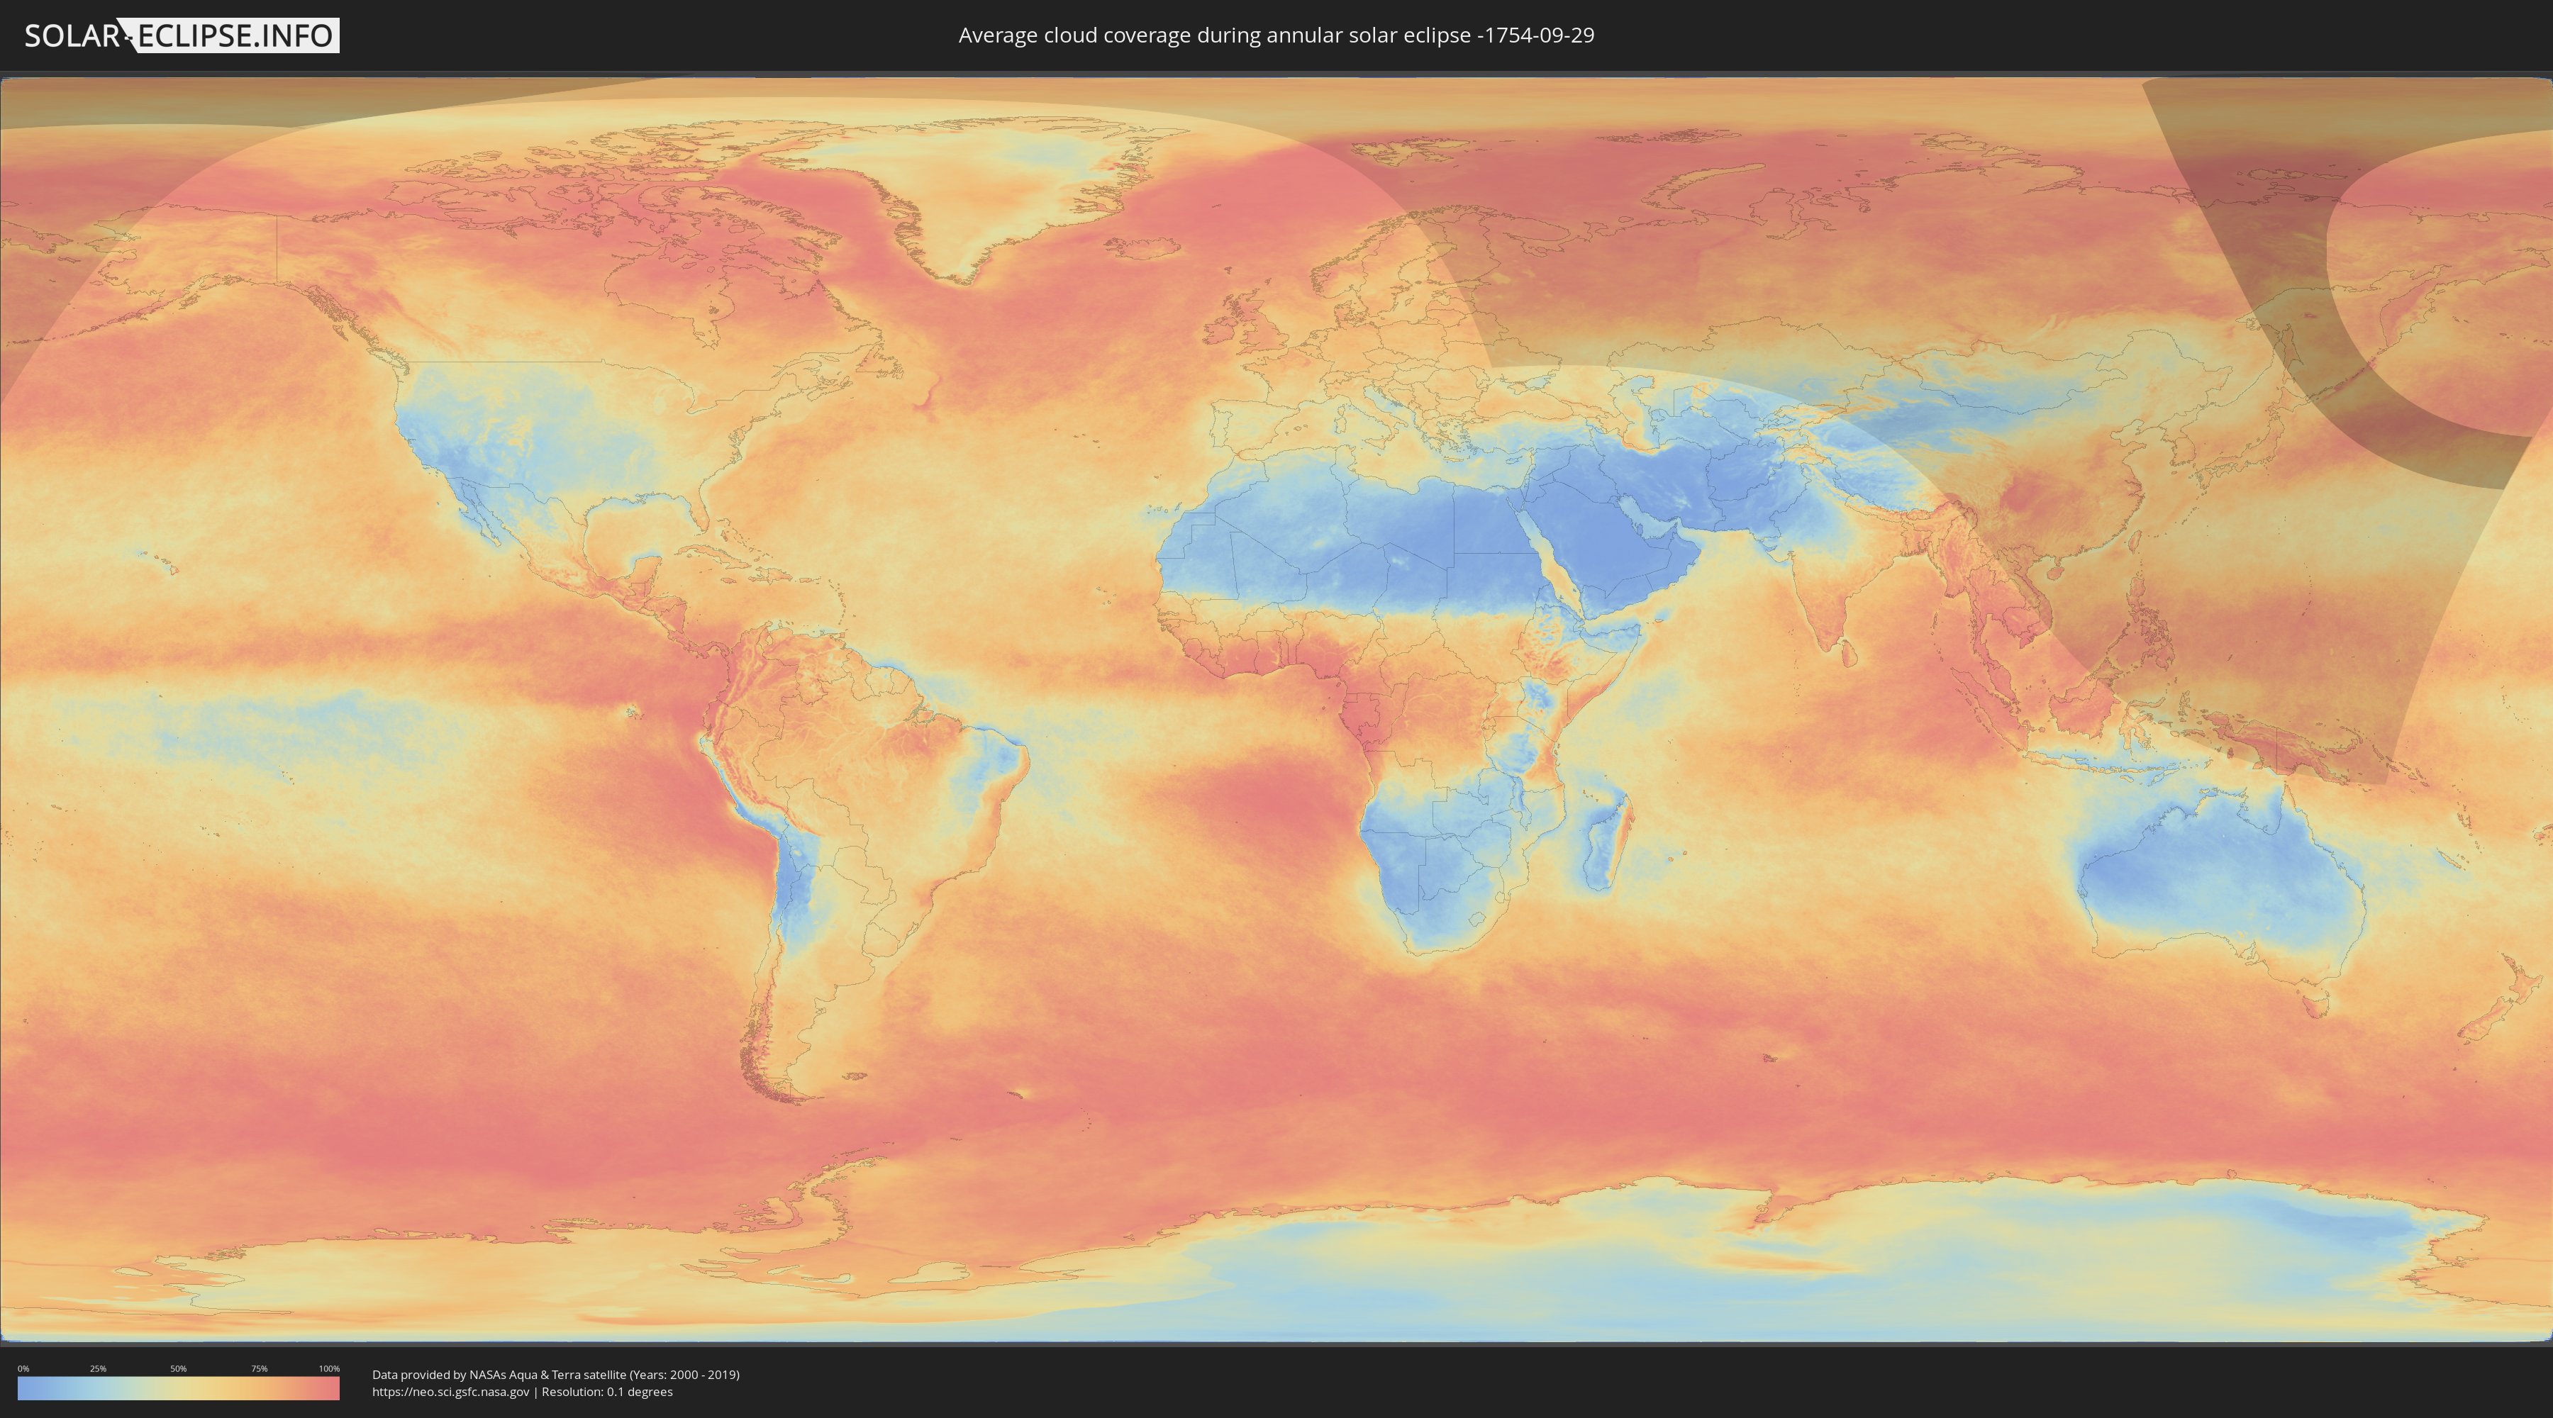This screenshot has width=2553, height=1418.
Task: Open the neo.sci.gsfc.nasa.gov link
Action: pos(451,1391)
